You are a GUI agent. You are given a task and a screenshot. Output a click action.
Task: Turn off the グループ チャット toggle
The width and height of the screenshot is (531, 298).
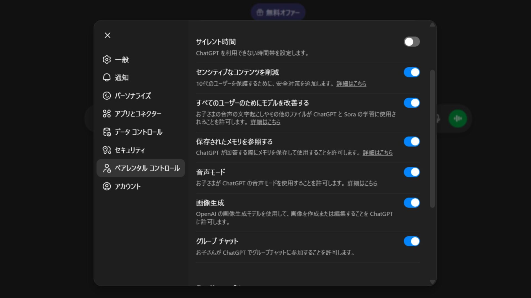pyautogui.click(x=412, y=241)
